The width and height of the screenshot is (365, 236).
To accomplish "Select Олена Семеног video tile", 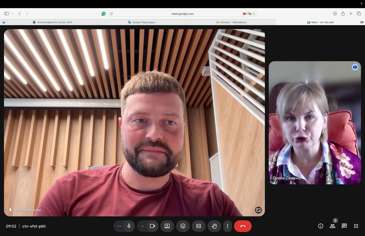I will point(315,123).
